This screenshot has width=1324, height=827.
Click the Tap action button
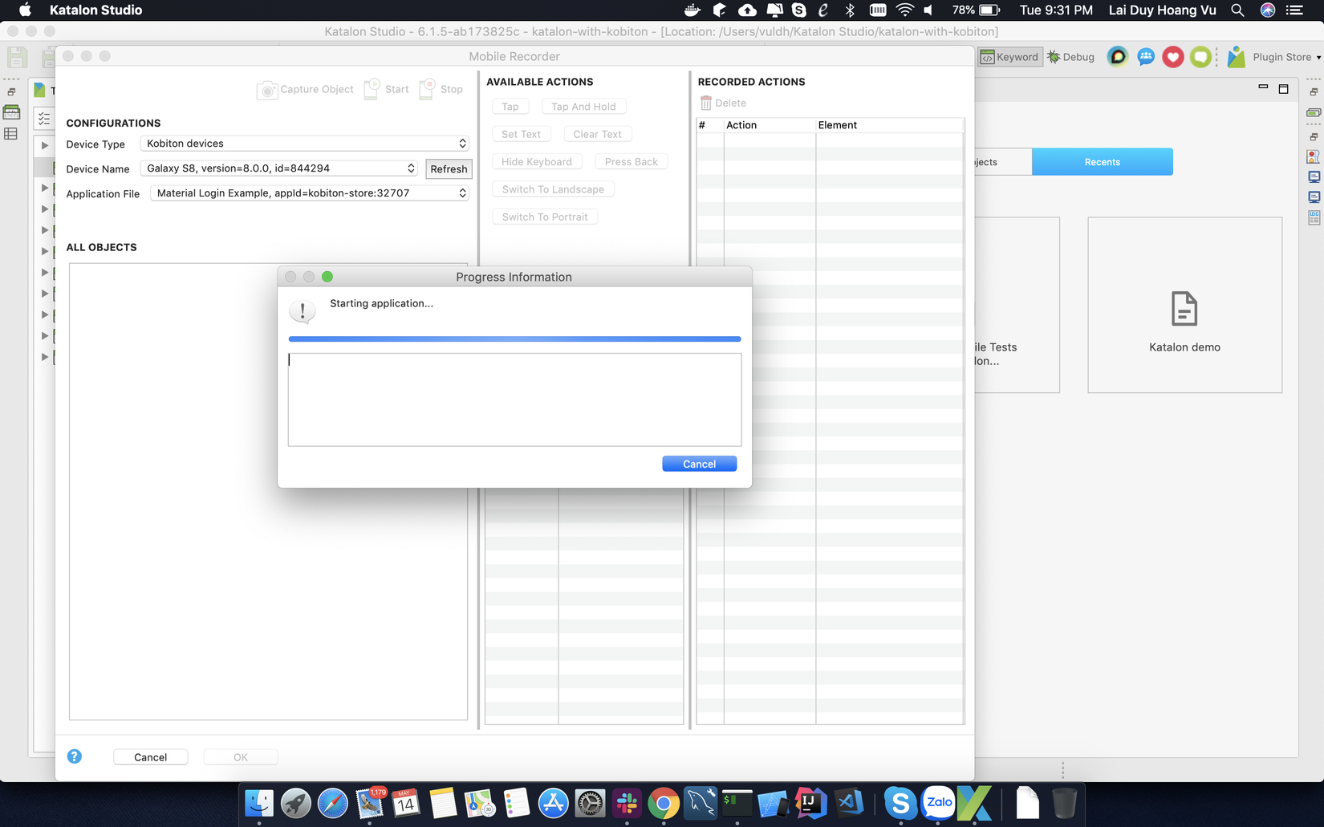tap(510, 107)
